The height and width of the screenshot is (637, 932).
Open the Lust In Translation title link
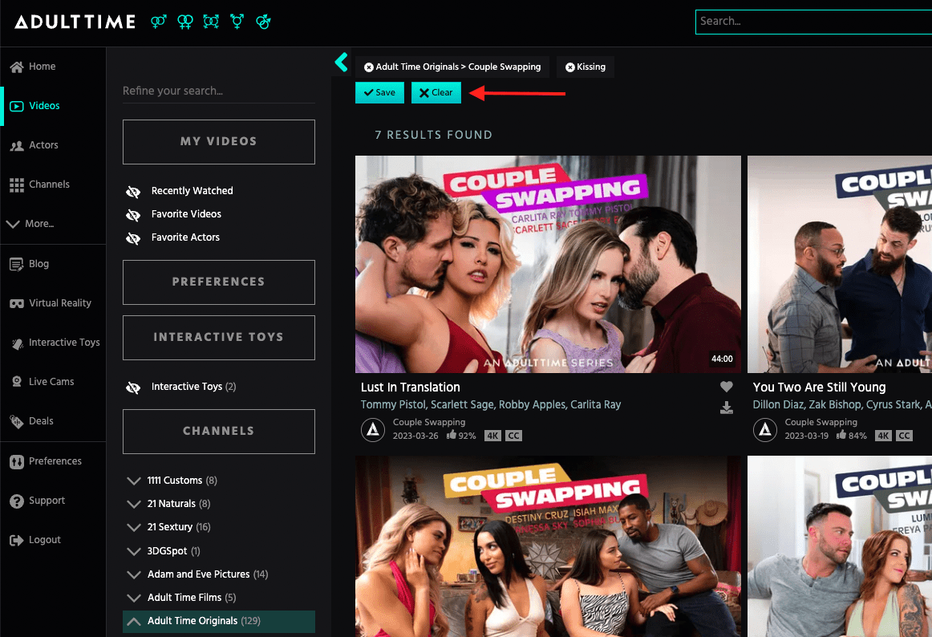410,387
